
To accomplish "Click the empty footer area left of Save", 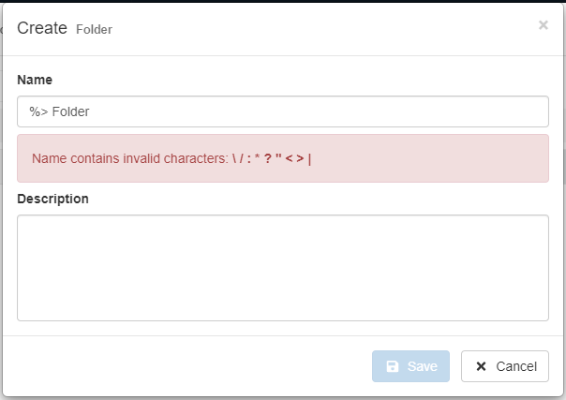I will point(187,366).
